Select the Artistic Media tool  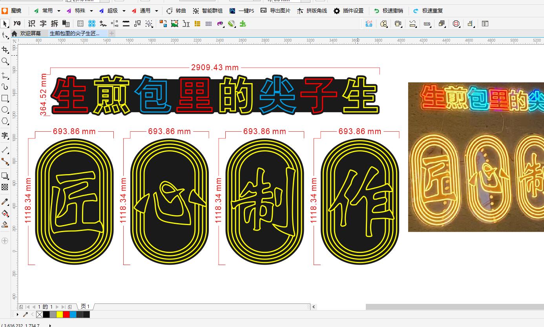[5, 87]
